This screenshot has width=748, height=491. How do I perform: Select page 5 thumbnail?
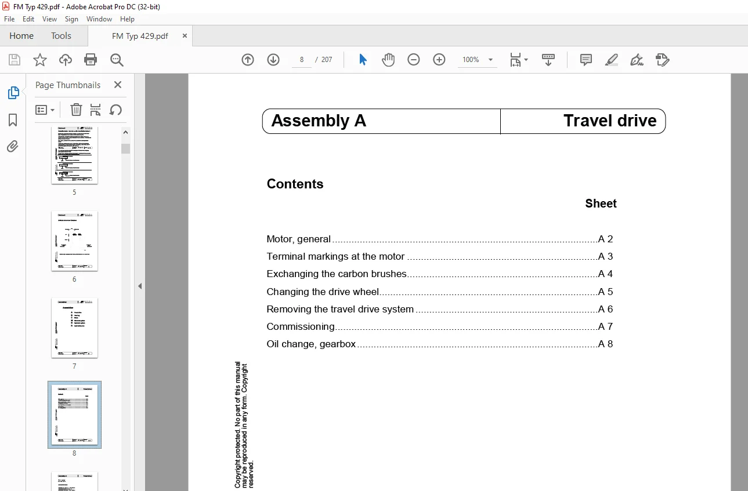pyautogui.click(x=74, y=154)
